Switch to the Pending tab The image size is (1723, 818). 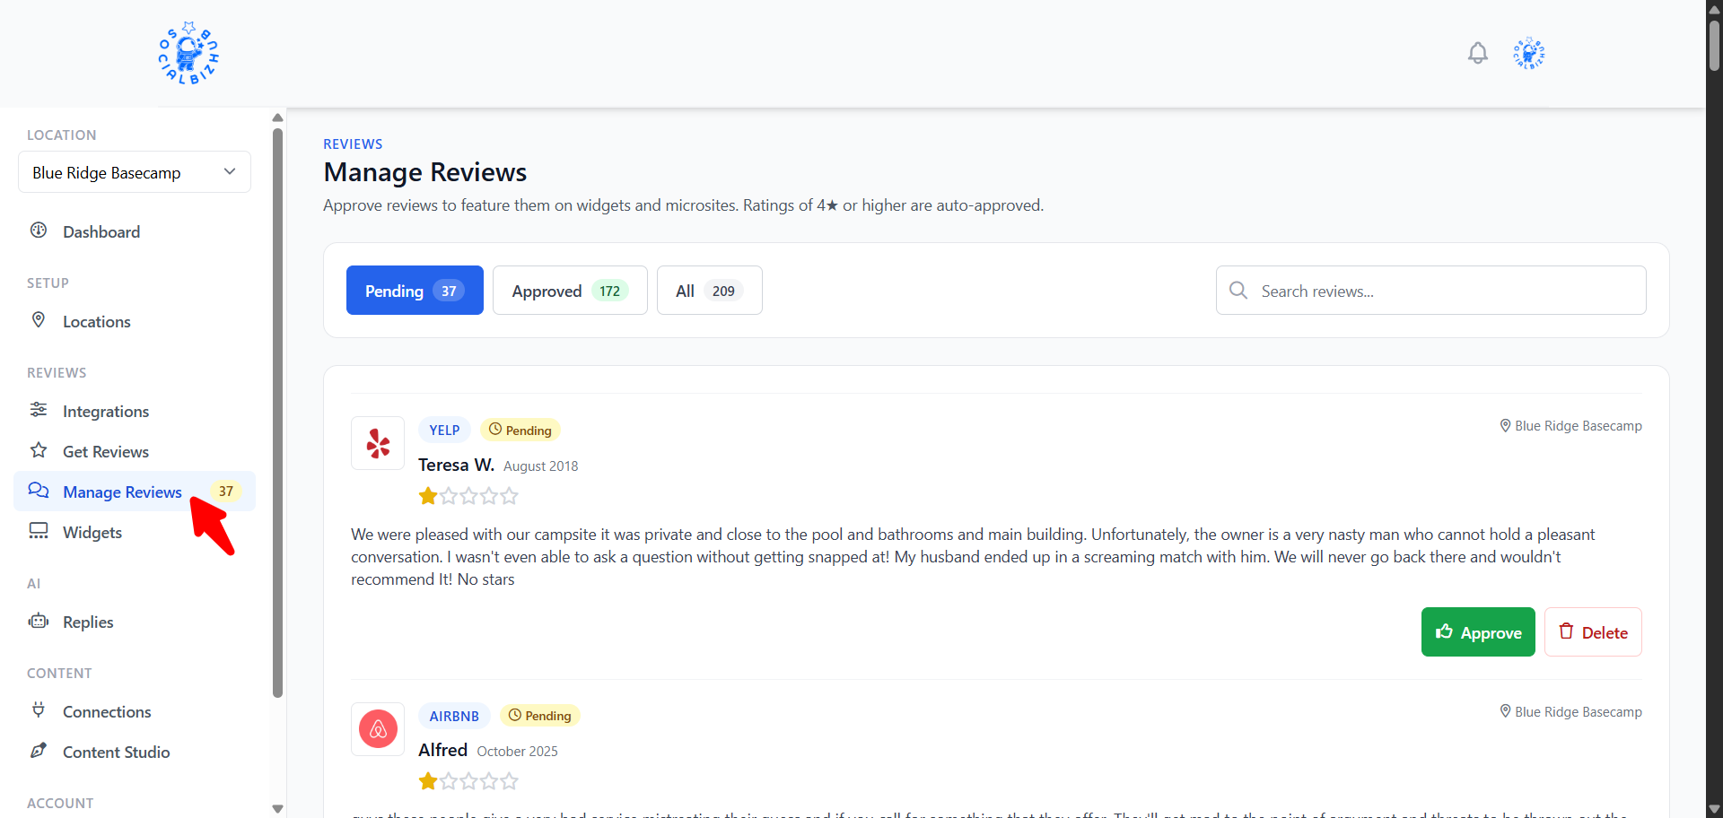[x=415, y=291]
